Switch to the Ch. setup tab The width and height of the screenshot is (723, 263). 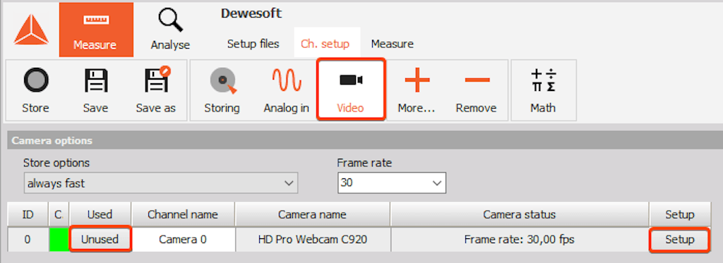click(325, 44)
